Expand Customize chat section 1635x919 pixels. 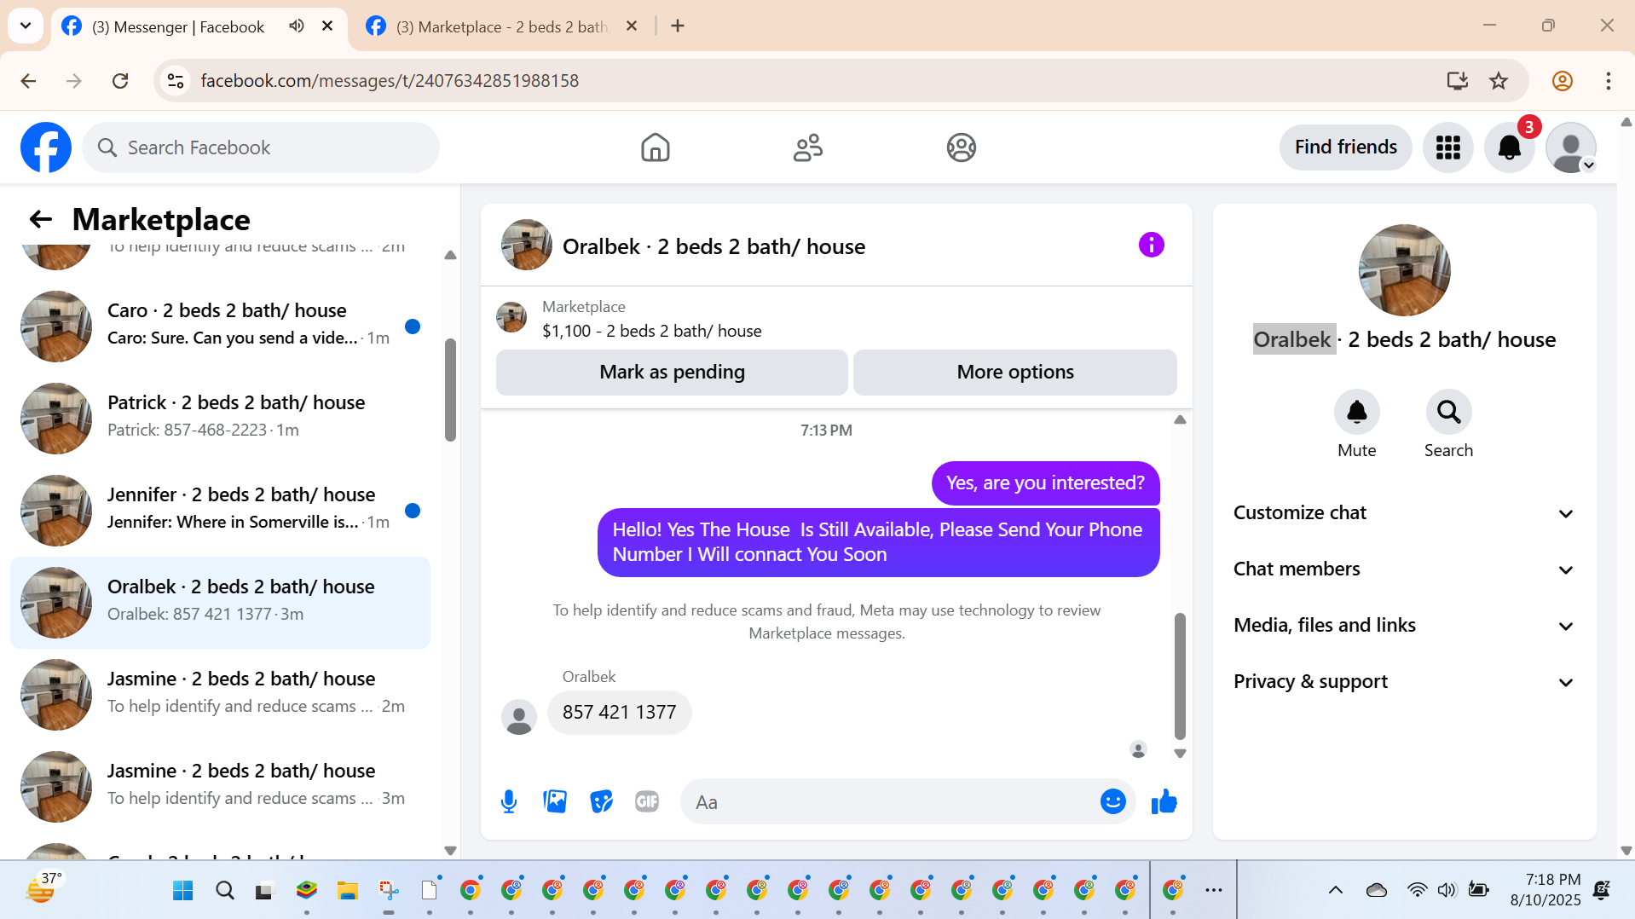coord(1404,513)
